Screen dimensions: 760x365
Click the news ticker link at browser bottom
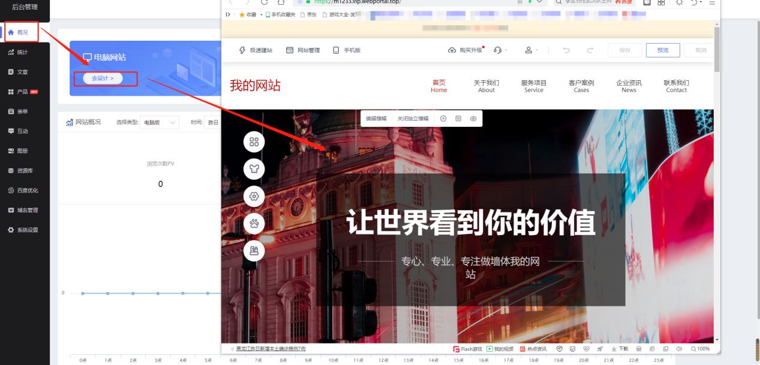tap(271, 349)
